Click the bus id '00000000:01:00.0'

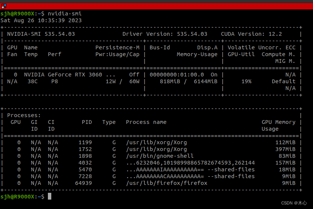[x=176, y=75]
